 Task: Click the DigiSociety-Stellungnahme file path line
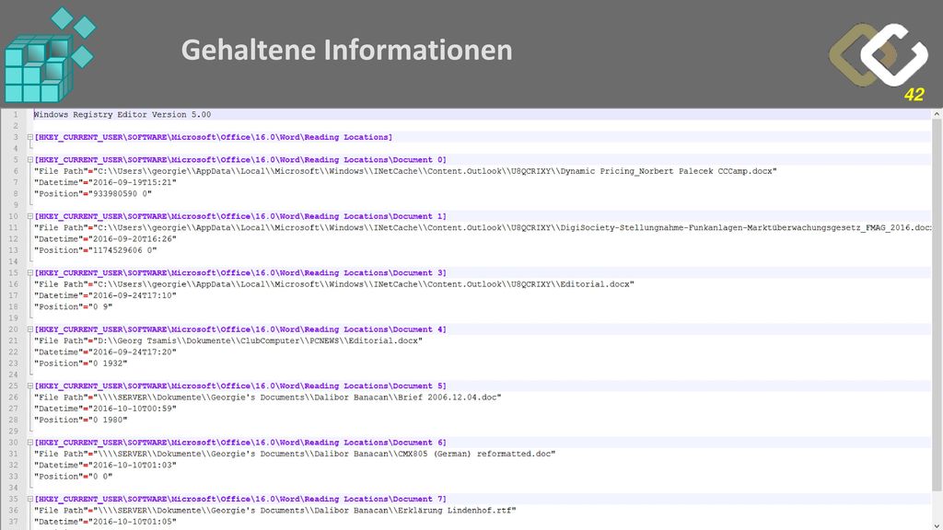[483, 228]
